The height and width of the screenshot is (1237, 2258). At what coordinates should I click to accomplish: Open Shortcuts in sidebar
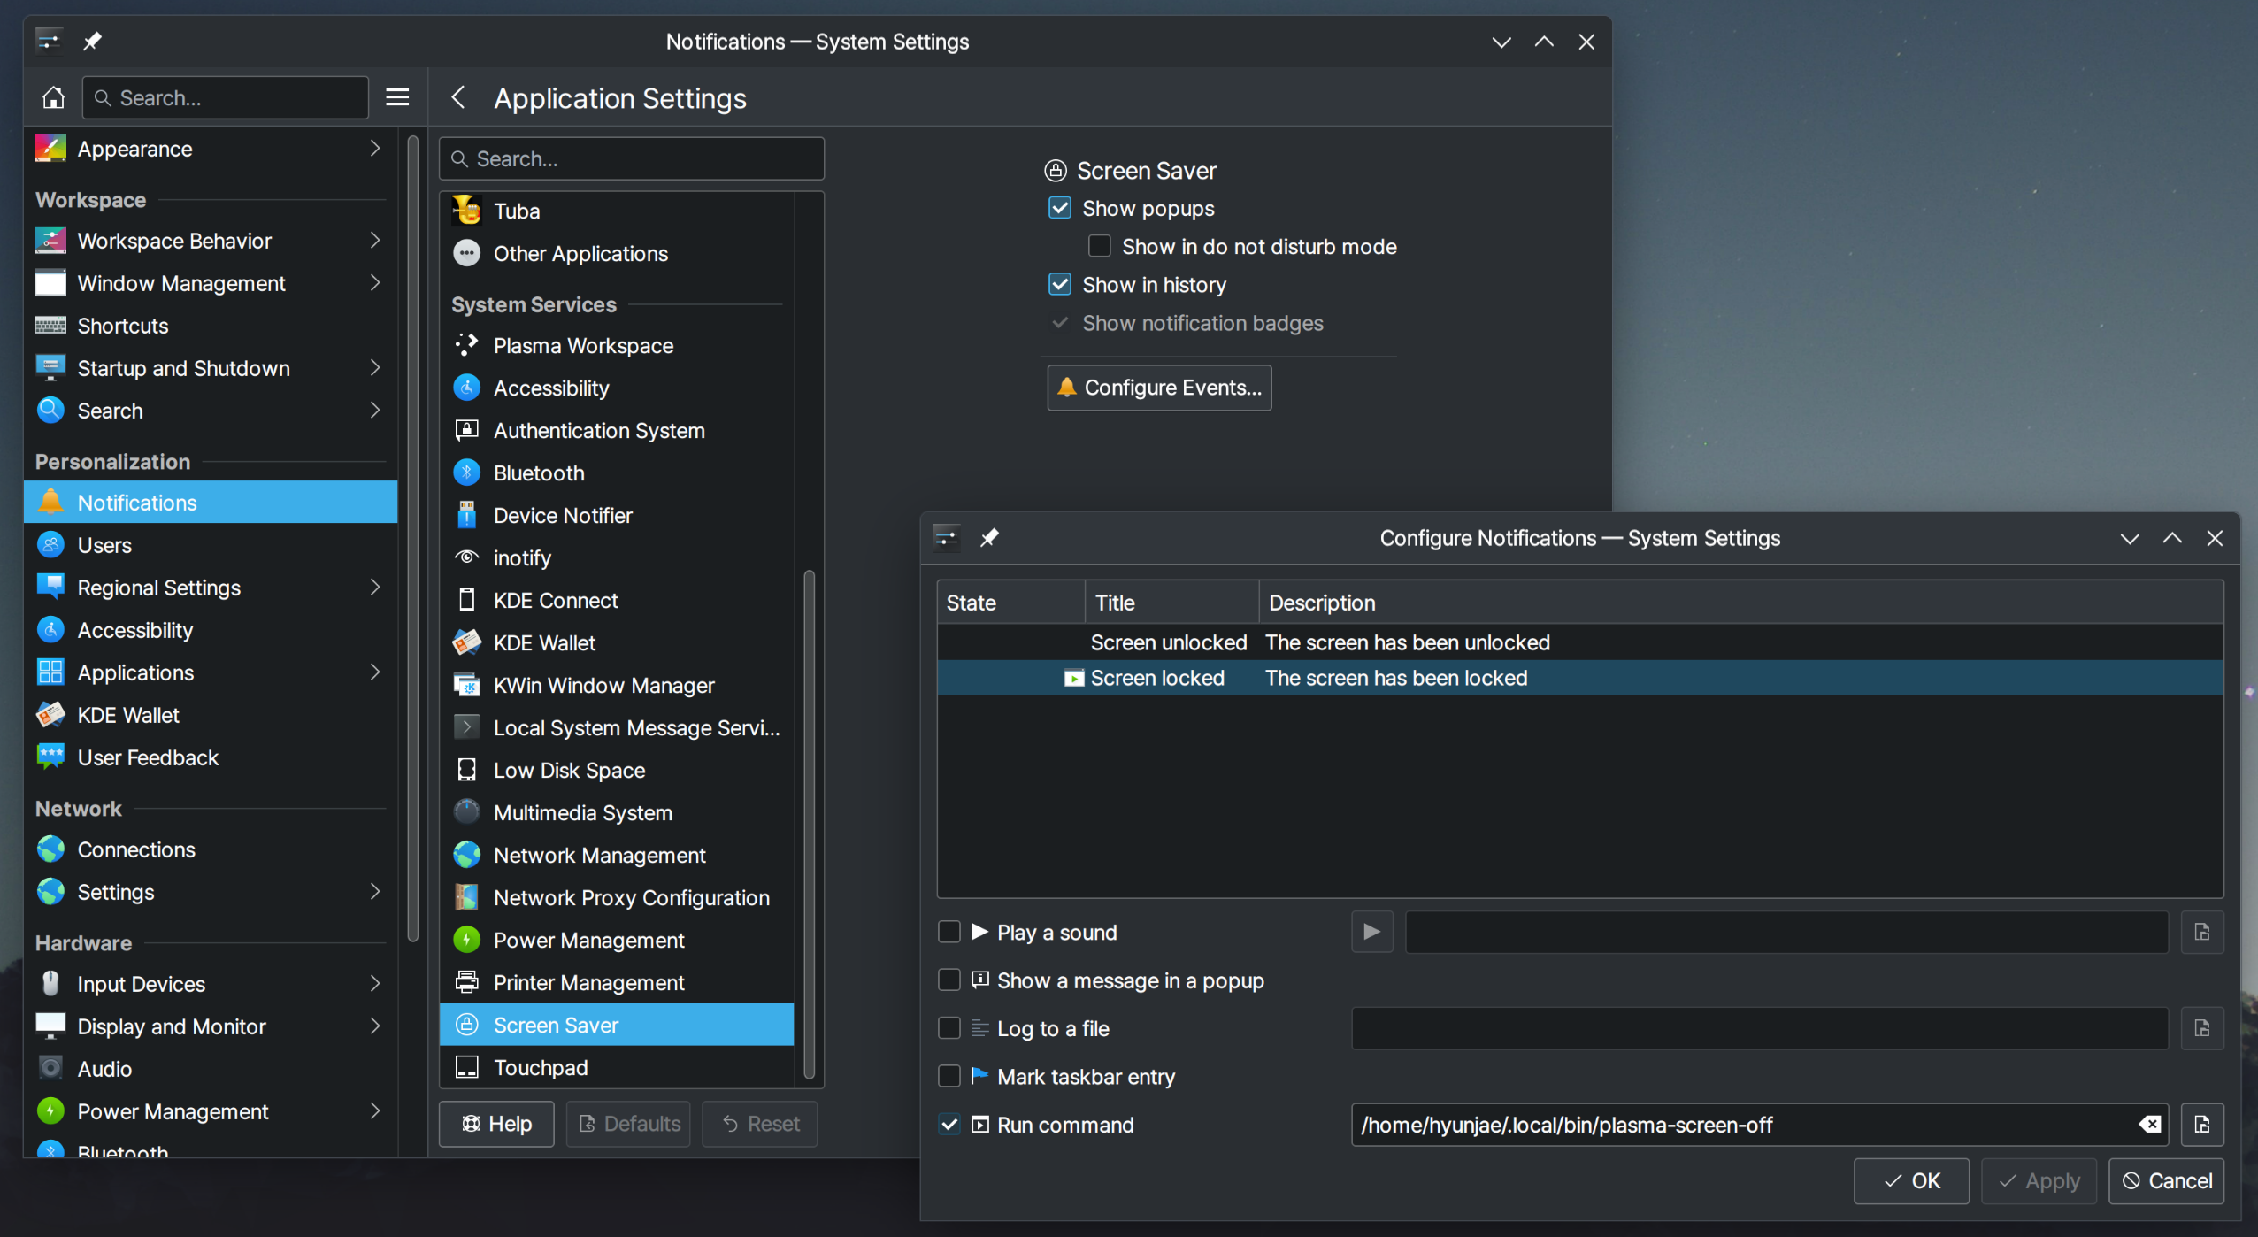pyautogui.click(x=211, y=326)
